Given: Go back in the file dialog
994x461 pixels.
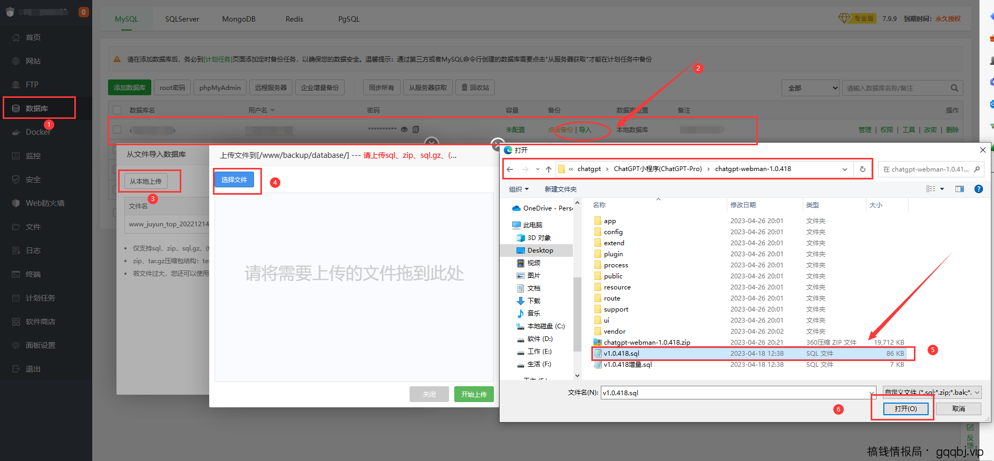Looking at the screenshot, I should click(510, 169).
